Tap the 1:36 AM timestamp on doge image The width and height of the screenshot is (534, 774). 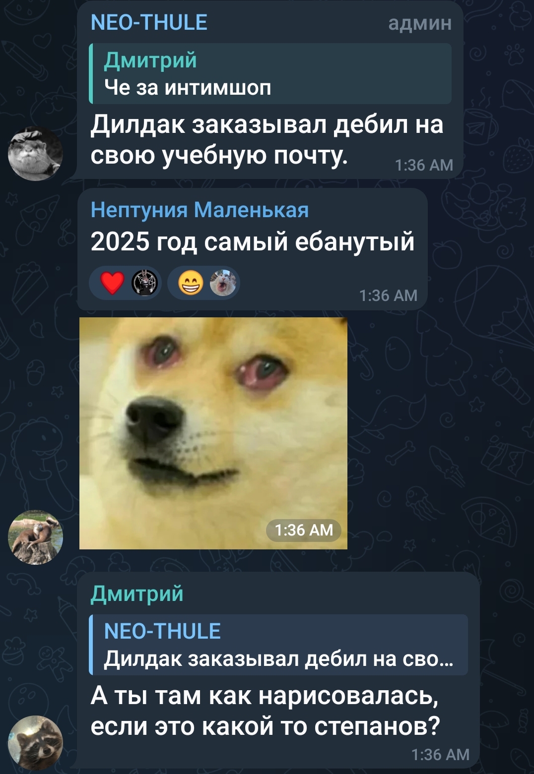pyautogui.click(x=304, y=530)
